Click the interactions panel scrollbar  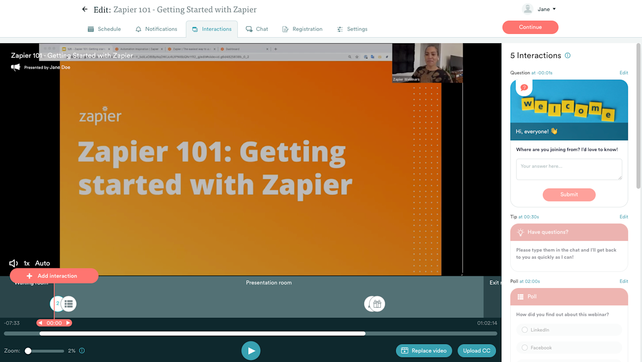[638, 116]
